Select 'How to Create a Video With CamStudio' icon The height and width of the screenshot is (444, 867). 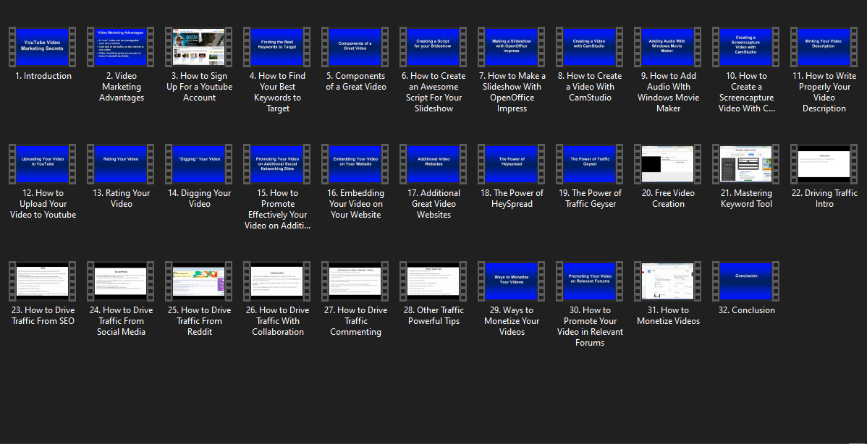pyautogui.click(x=590, y=47)
